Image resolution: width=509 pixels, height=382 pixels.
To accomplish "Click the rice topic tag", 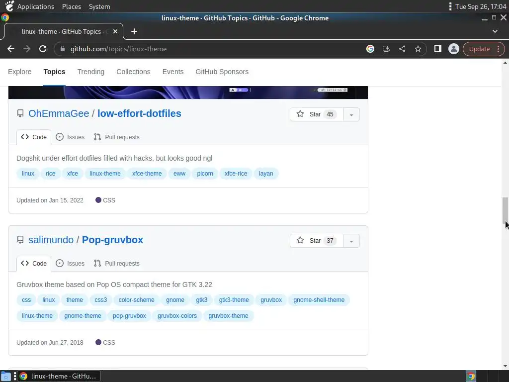I will [50, 174].
